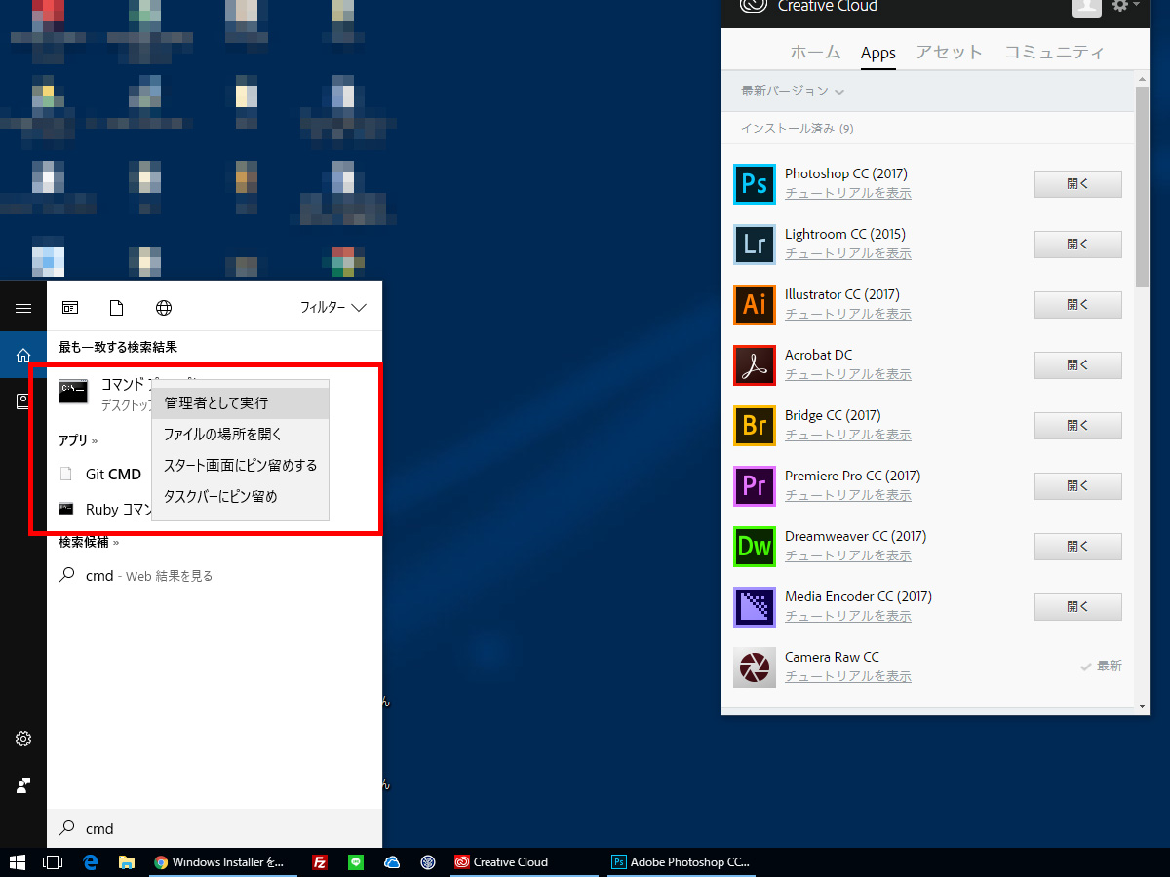The image size is (1170, 877).
Task: Click the Lightroom CC app icon
Action: coord(754,245)
